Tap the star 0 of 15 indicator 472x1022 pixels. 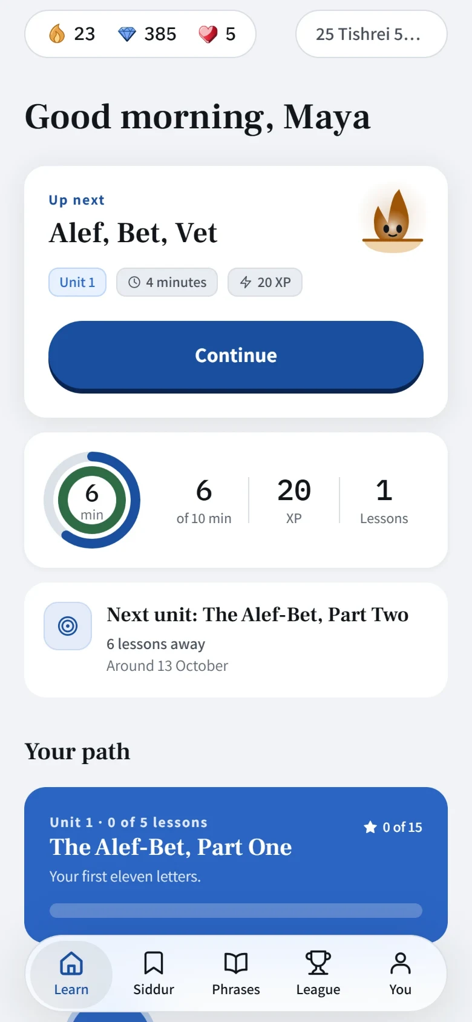click(x=393, y=827)
